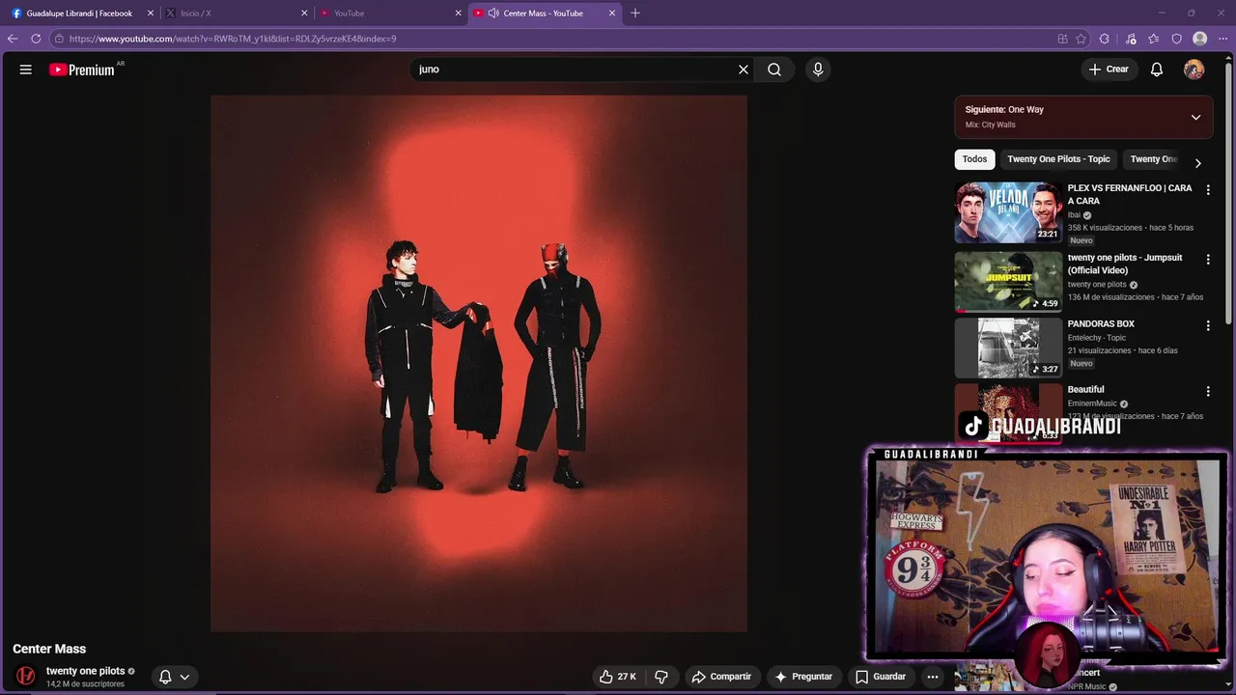
Task: Switch to the YouTube tab
Action: 390,14
